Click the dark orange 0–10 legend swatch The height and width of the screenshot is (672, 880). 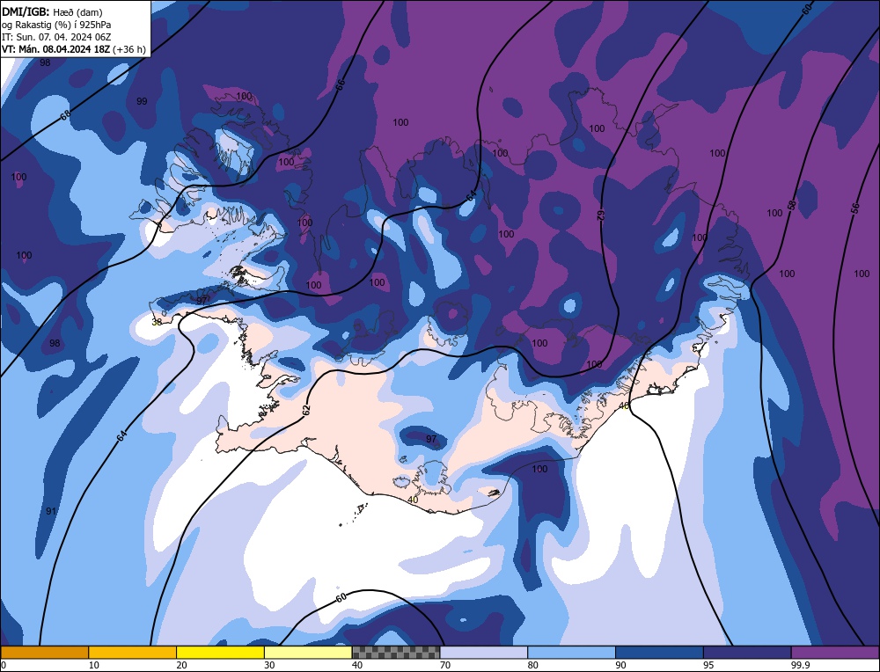pyautogui.click(x=44, y=652)
